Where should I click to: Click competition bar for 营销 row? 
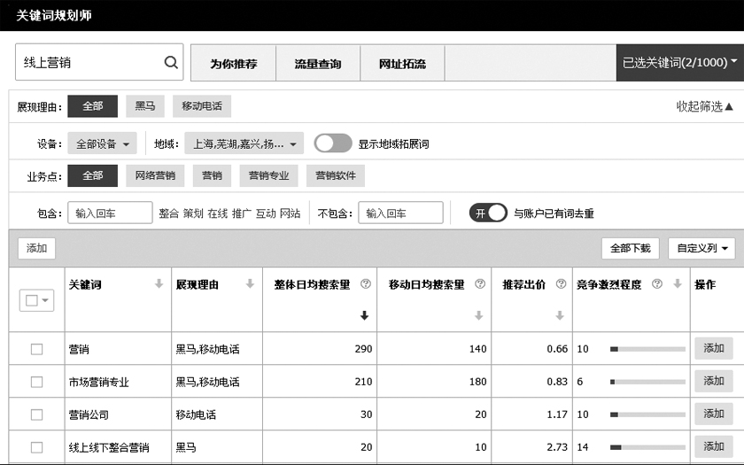click(647, 349)
